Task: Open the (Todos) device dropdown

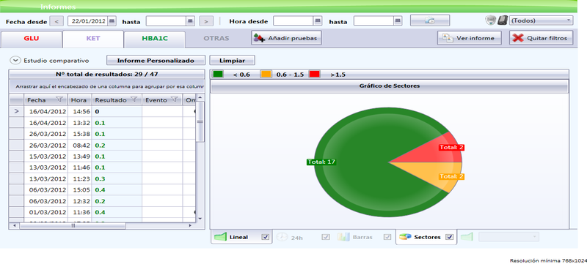Action: click(541, 20)
